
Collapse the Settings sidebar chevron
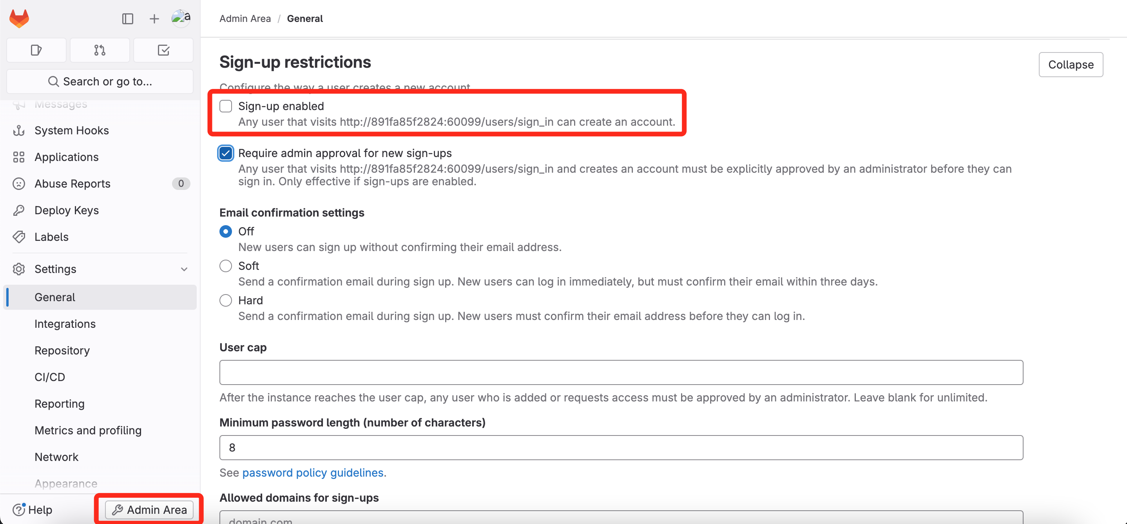coord(184,269)
